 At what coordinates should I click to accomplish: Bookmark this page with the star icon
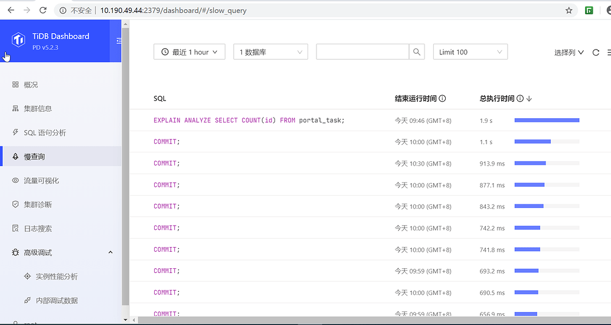pyautogui.click(x=568, y=10)
